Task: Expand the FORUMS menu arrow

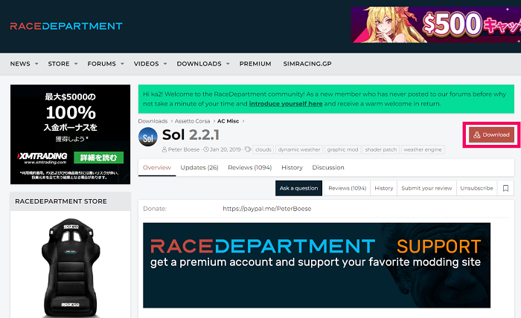Action: [122, 64]
